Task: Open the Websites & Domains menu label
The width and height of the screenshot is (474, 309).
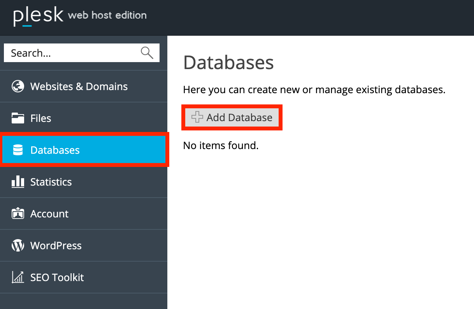Action: (x=79, y=86)
